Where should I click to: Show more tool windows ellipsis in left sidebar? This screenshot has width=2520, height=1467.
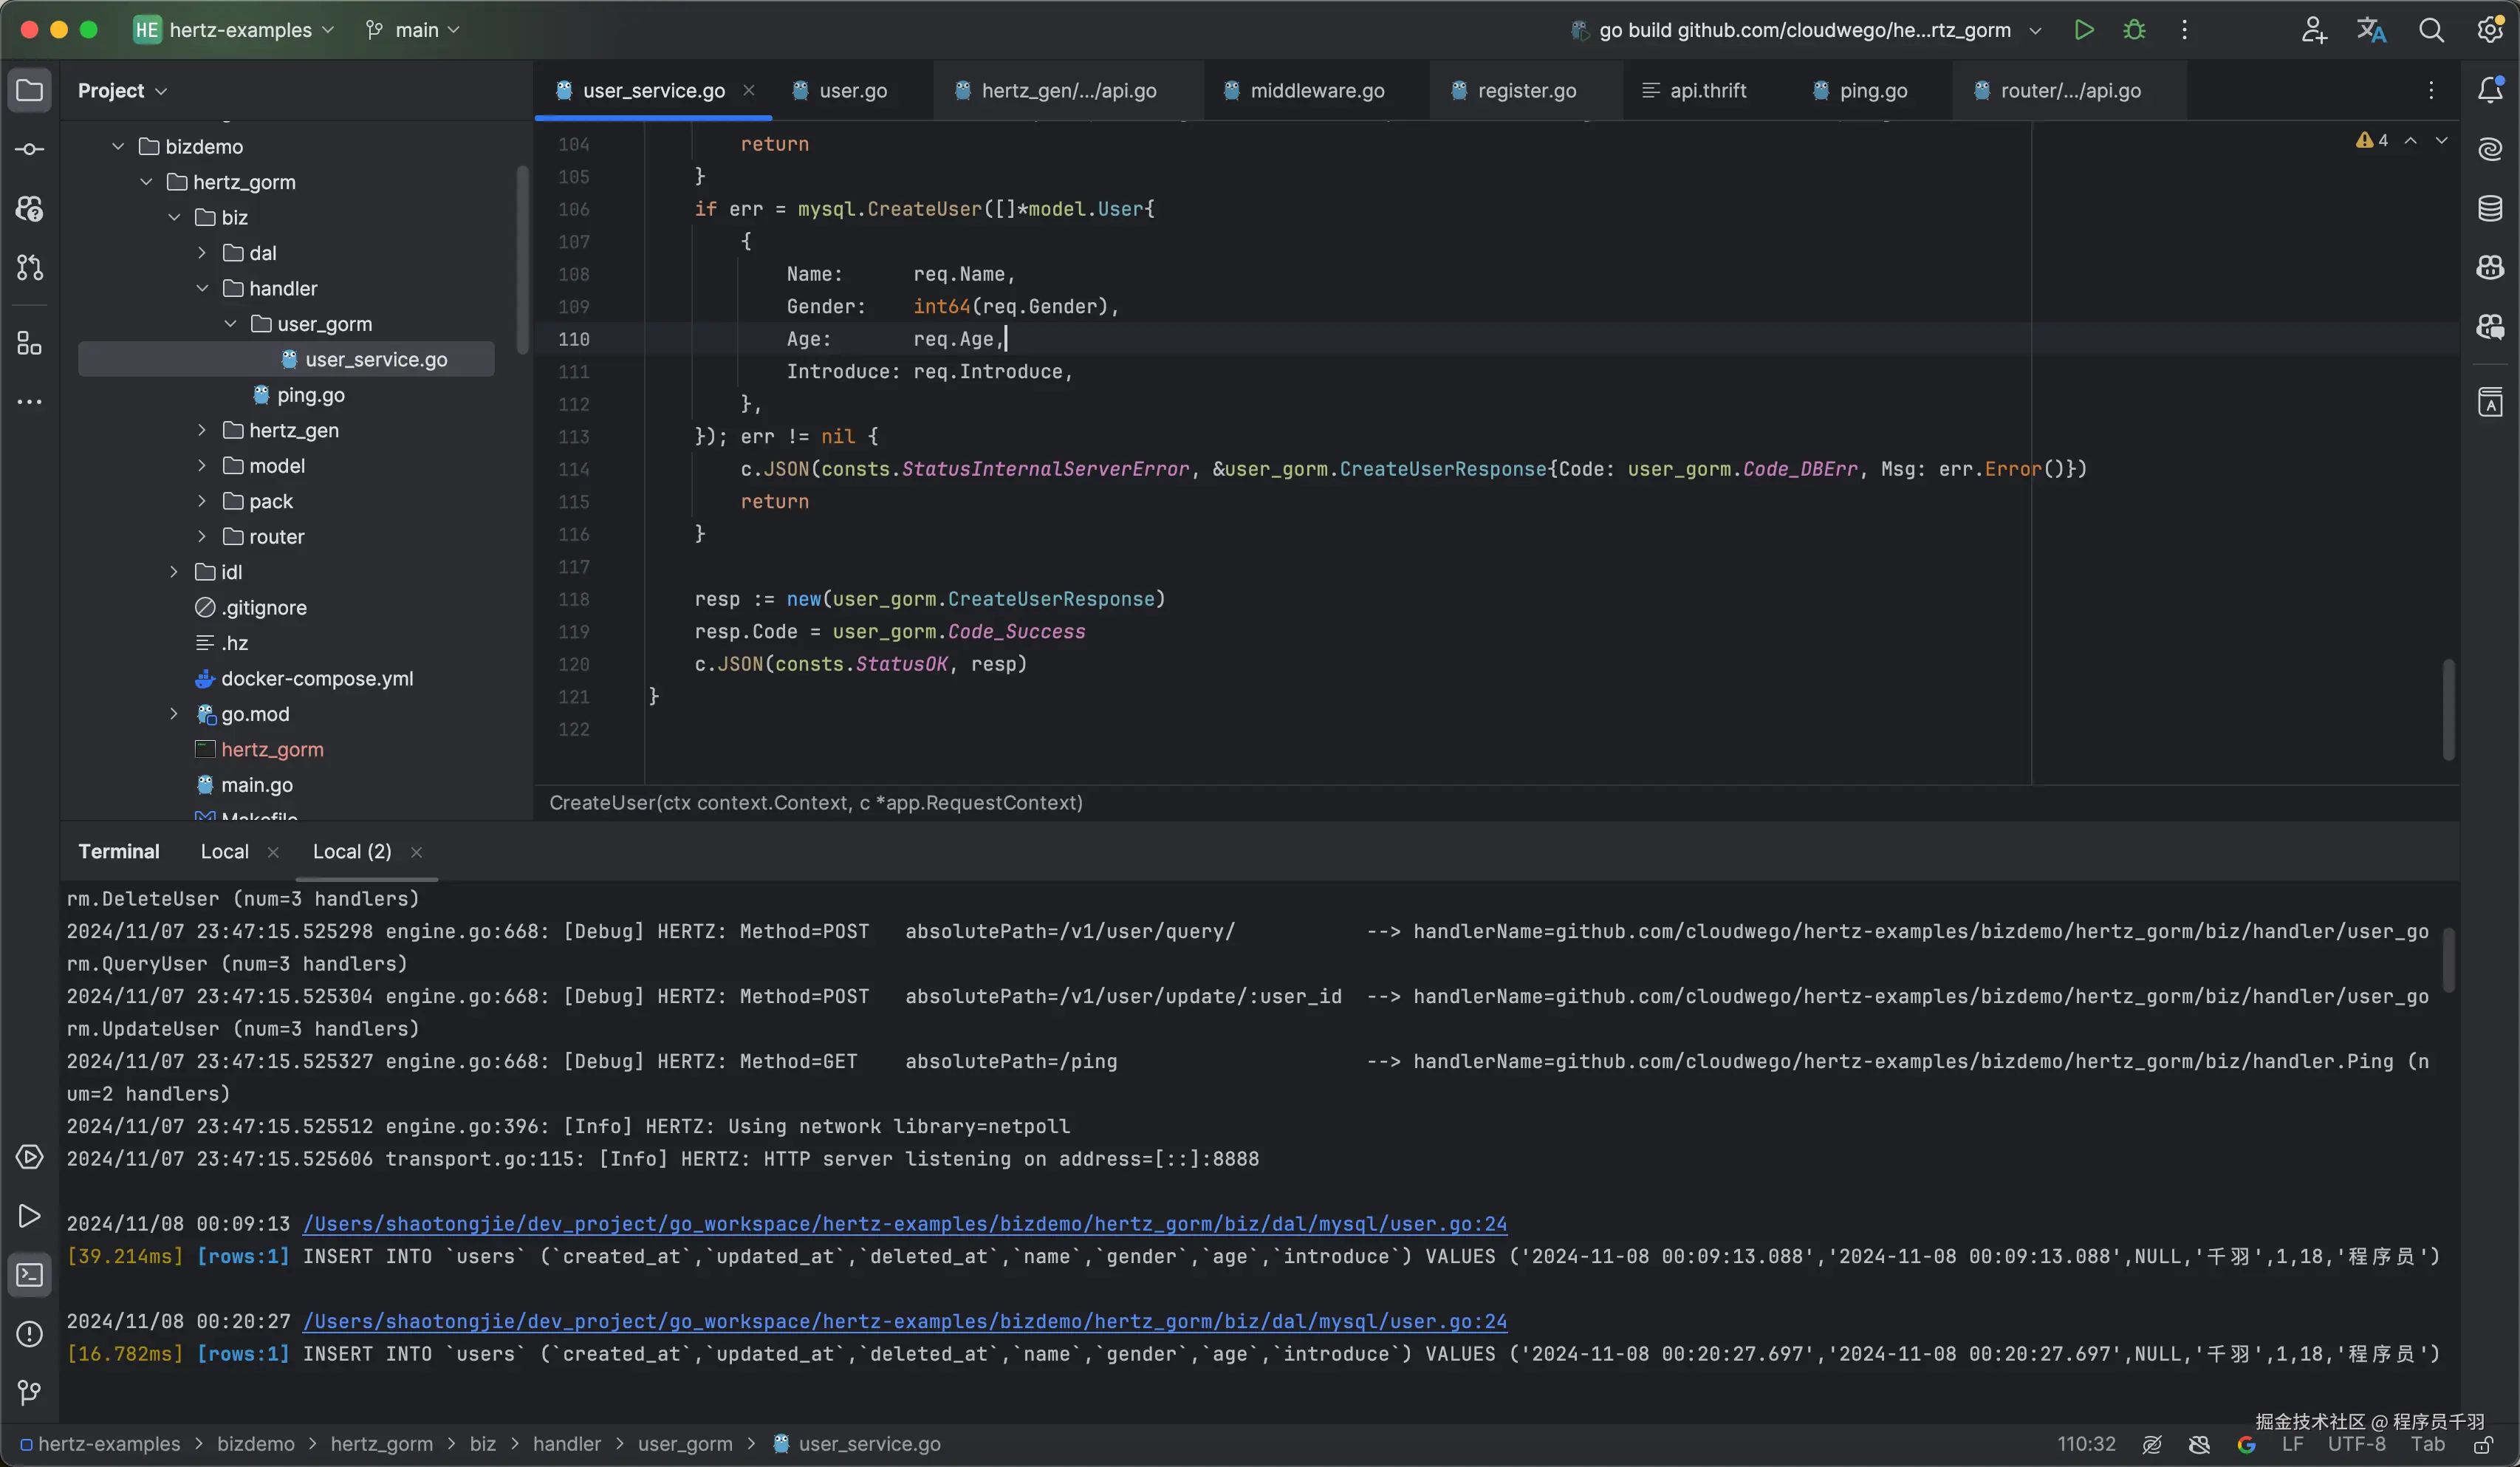[x=30, y=402]
